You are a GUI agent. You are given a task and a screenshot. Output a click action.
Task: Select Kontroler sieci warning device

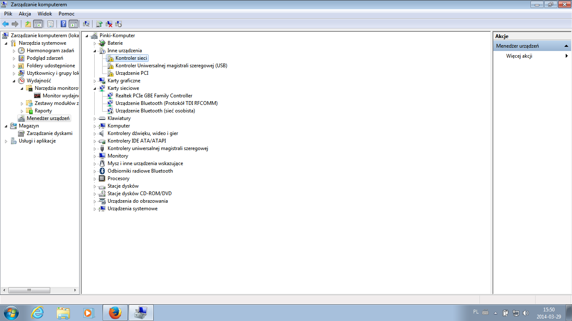[x=131, y=58]
